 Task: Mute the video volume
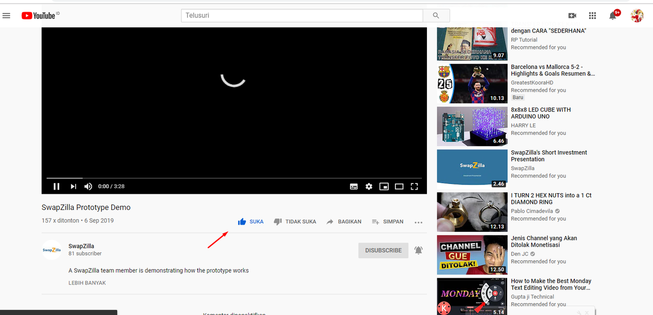click(x=88, y=187)
